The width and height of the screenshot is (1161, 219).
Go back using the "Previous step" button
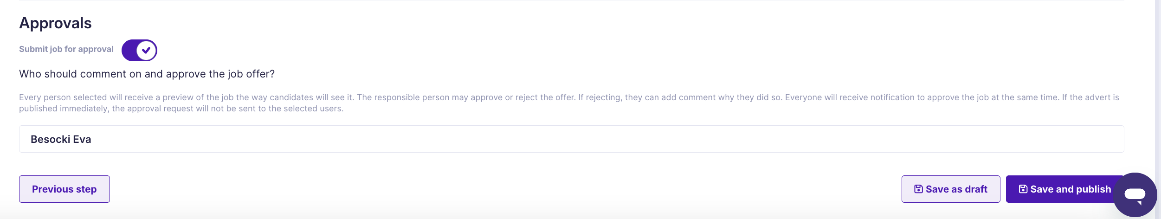(64, 189)
